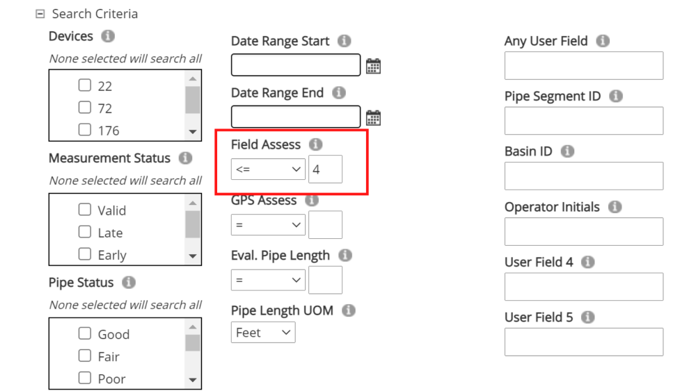
Task: Click the Pipe Segment ID input field
Action: [583, 121]
